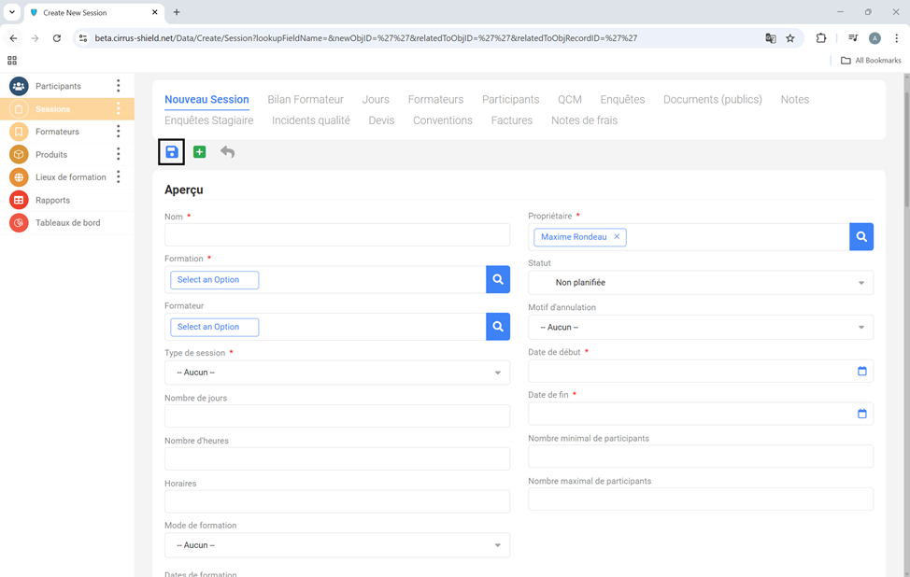Go to Rapports in the sidebar
The image size is (910, 577).
tap(52, 200)
